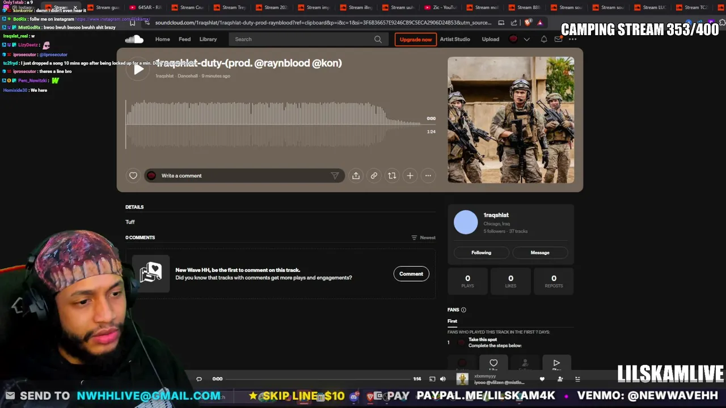This screenshot has height=408, width=726.
Task: Share the track via the share icon
Action: (356, 176)
